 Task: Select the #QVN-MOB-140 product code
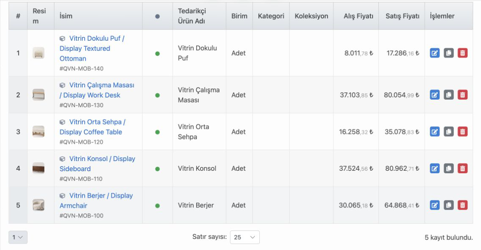point(81,68)
